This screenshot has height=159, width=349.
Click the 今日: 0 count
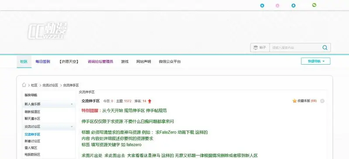108,101
